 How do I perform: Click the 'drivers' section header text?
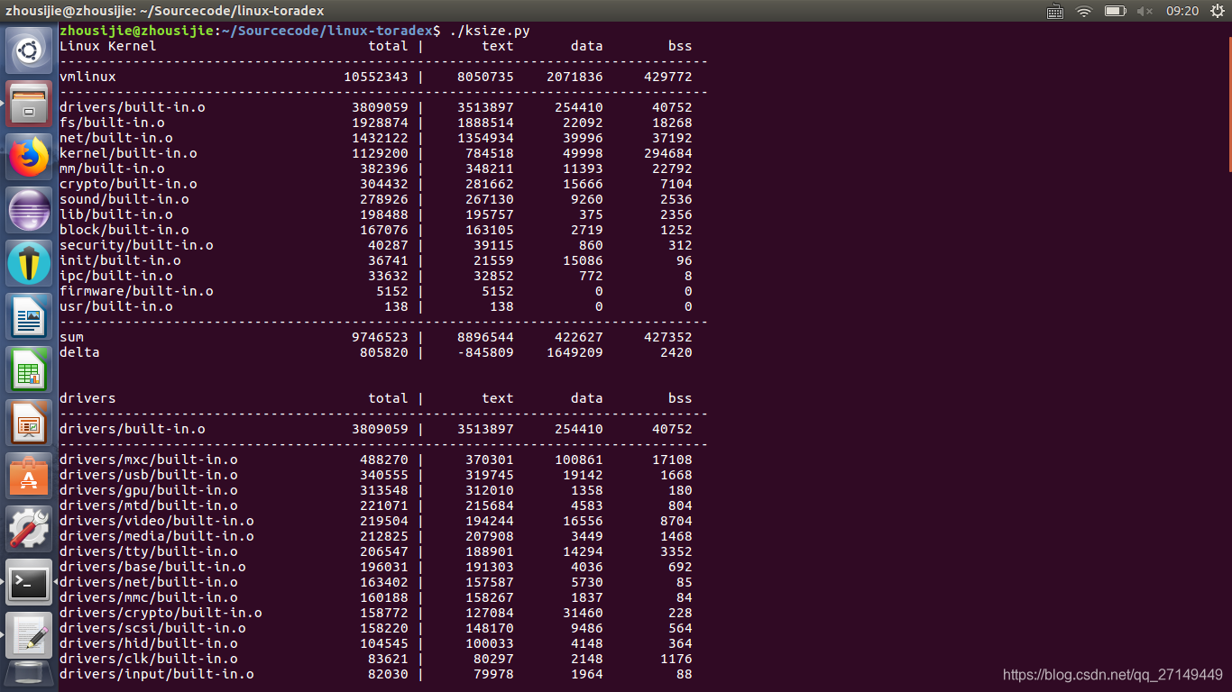[x=87, y=398]
